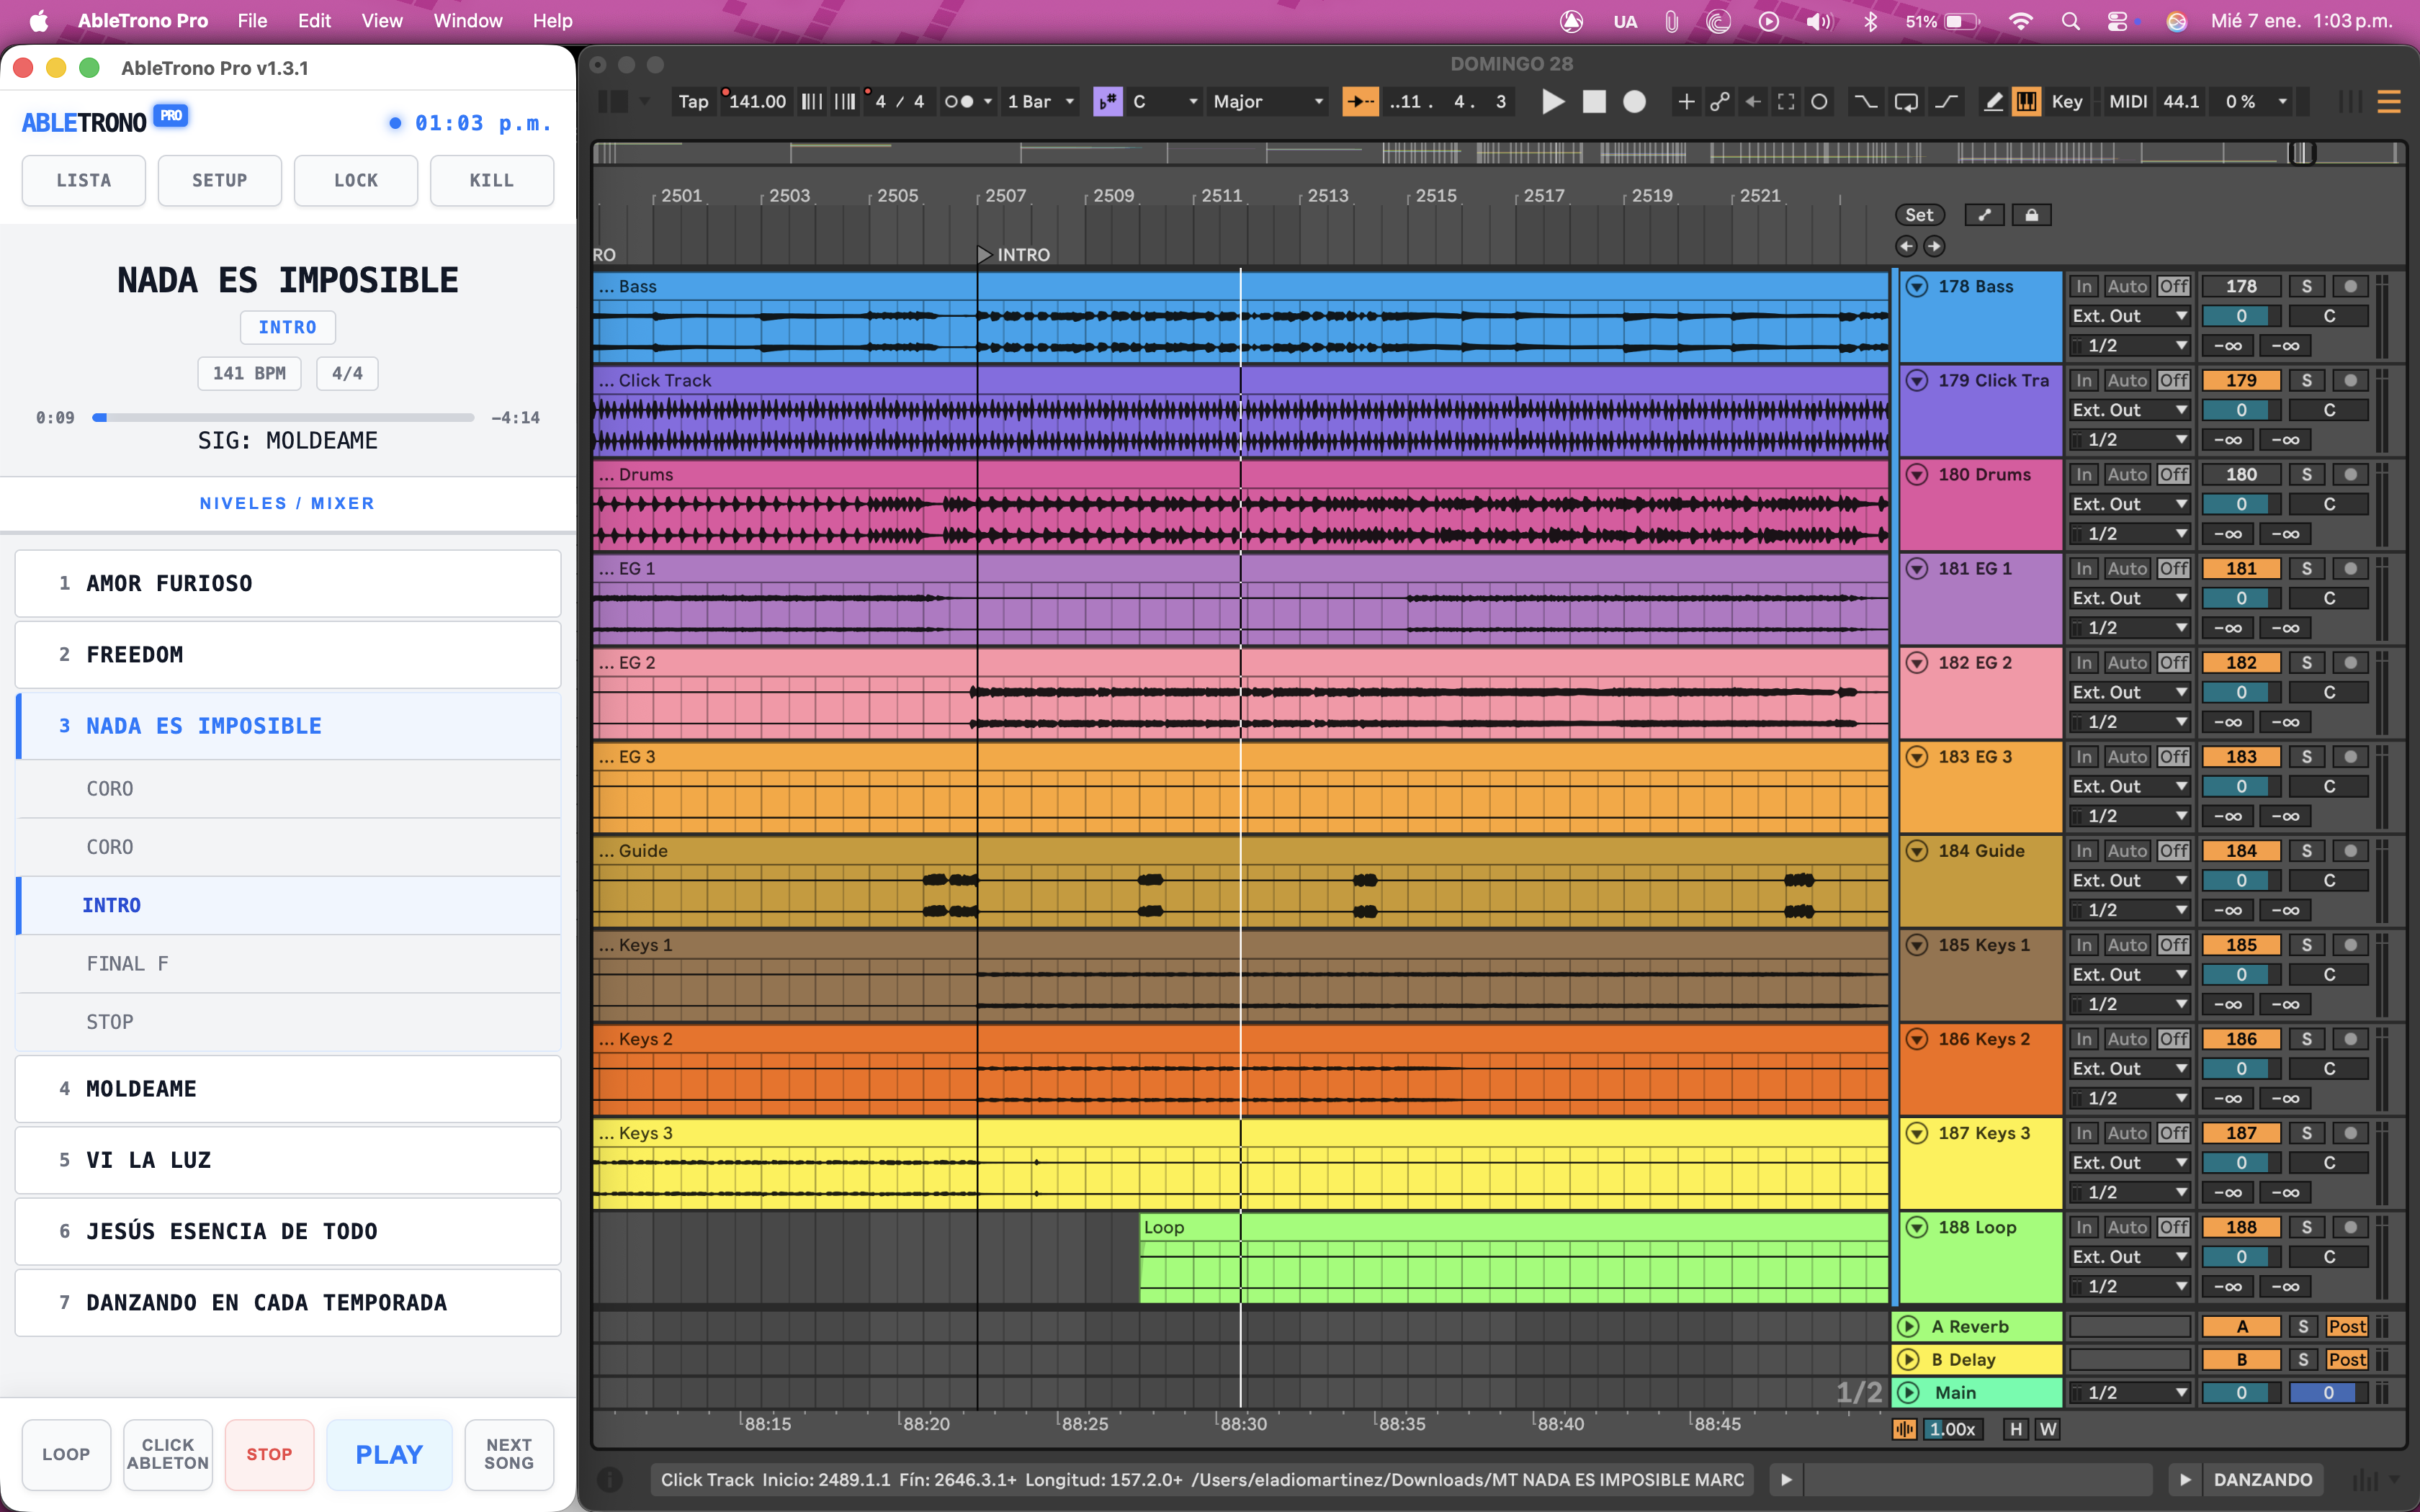Click the stop square icon in transport
Screen dimensions: 2420x1512
coord(1594,101)
